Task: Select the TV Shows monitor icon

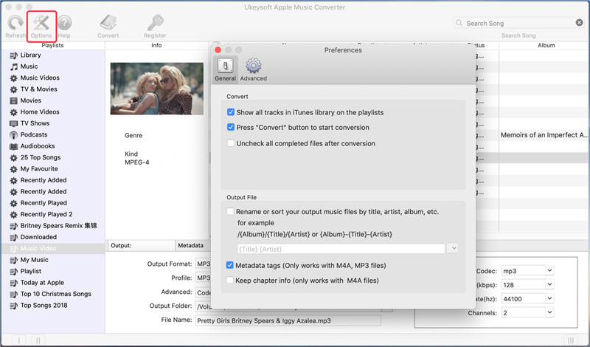Action: 13,123
